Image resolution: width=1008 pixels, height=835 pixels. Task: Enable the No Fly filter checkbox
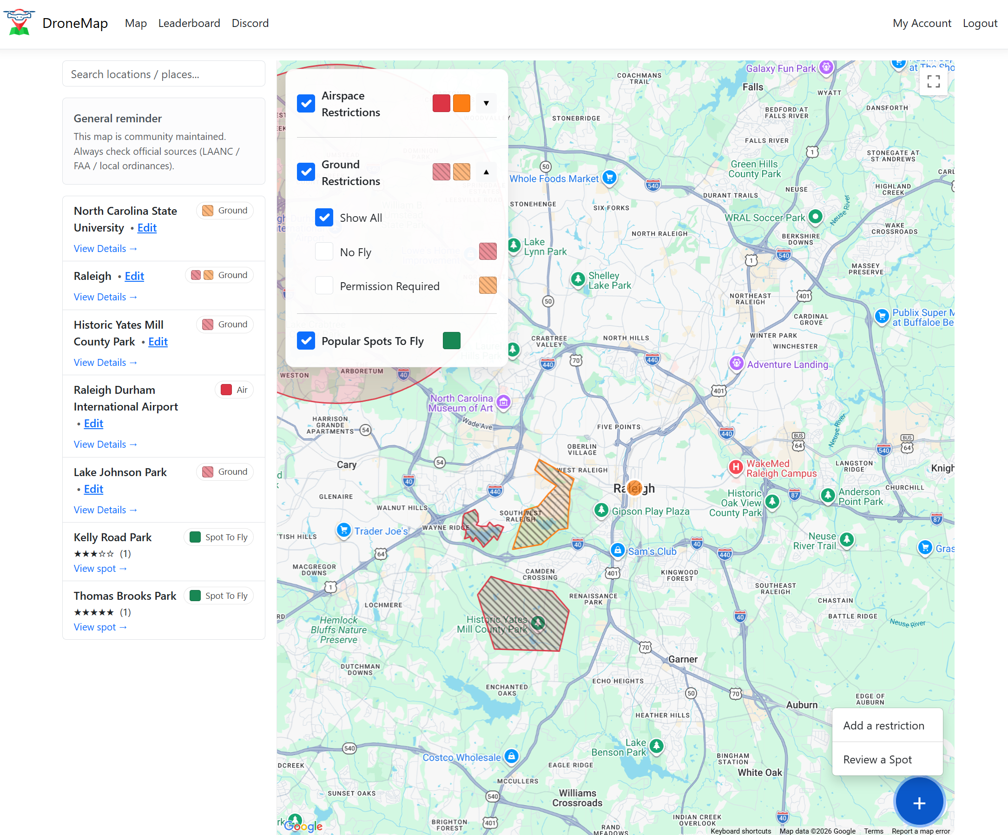324,251
